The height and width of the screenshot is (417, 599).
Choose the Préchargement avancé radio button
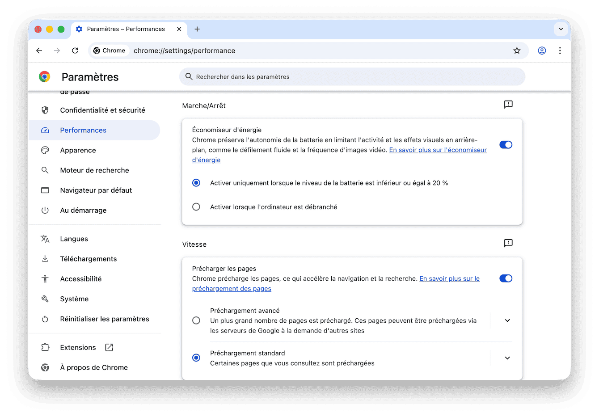[x=196, y=320]
